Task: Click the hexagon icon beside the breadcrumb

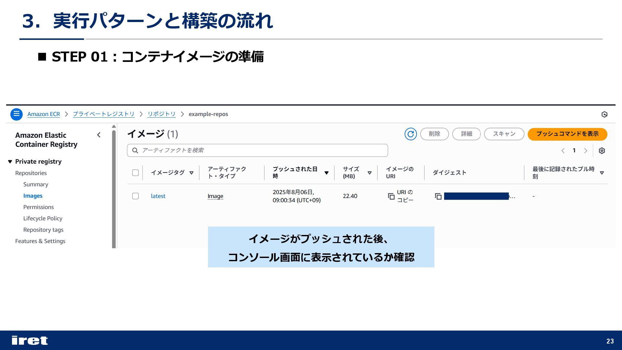Action: [x=605, y=114]
